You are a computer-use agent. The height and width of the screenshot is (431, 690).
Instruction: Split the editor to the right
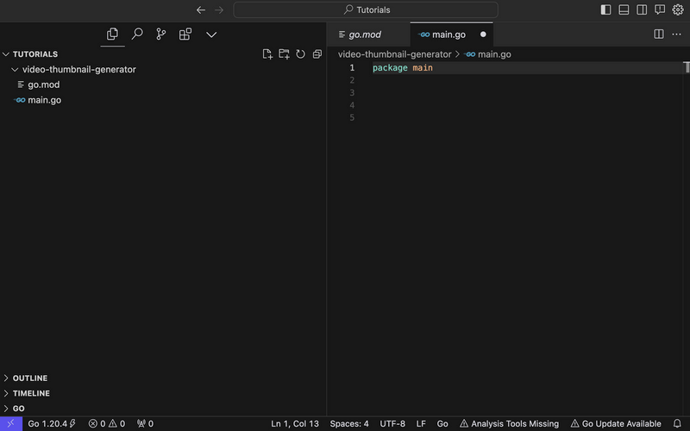click(x=659, y=34)
